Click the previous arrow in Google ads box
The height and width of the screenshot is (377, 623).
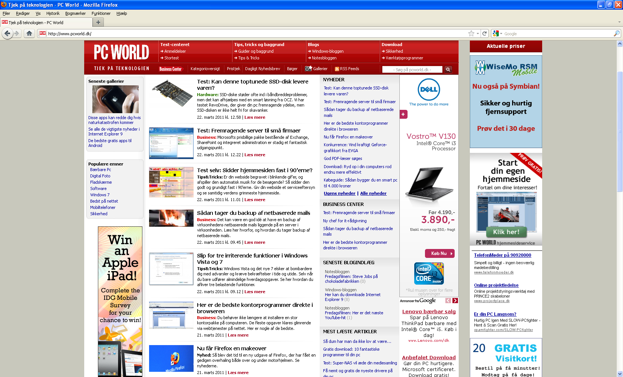point(448,301)
